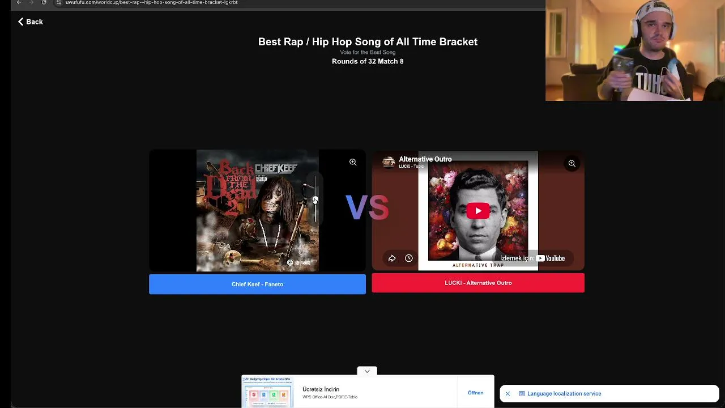
Task: Open site information icon beside the URL
Action: [x=58, y=2]
